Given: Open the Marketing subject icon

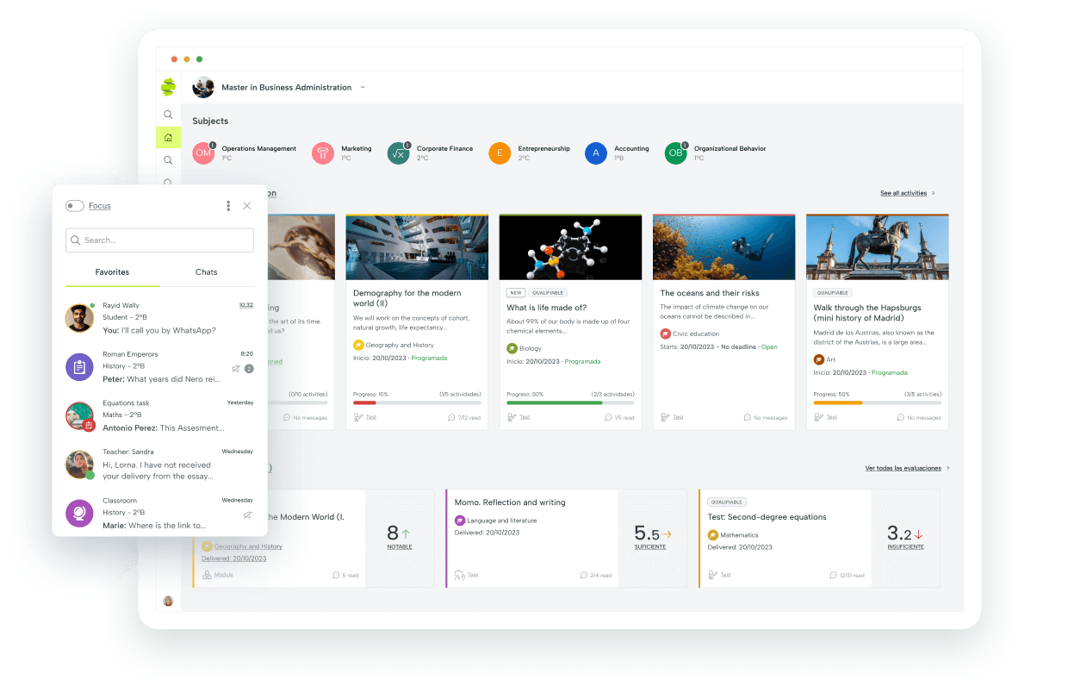Looking at the screenshot, I should click(x=323, y=153).
